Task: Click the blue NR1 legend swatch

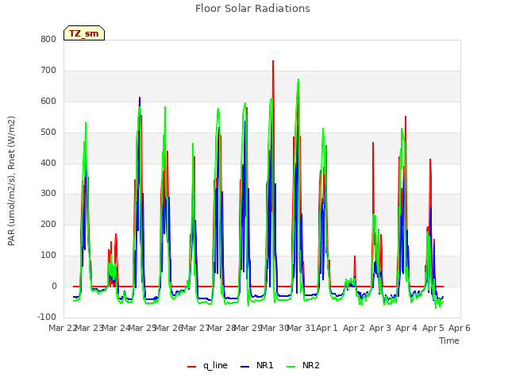Action: point(245,367)
